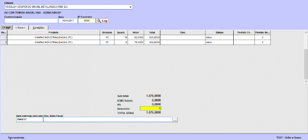Viewport: 308px width, 140px height.
Task: Open the < Novo > tab
Action: pos(21,28)
